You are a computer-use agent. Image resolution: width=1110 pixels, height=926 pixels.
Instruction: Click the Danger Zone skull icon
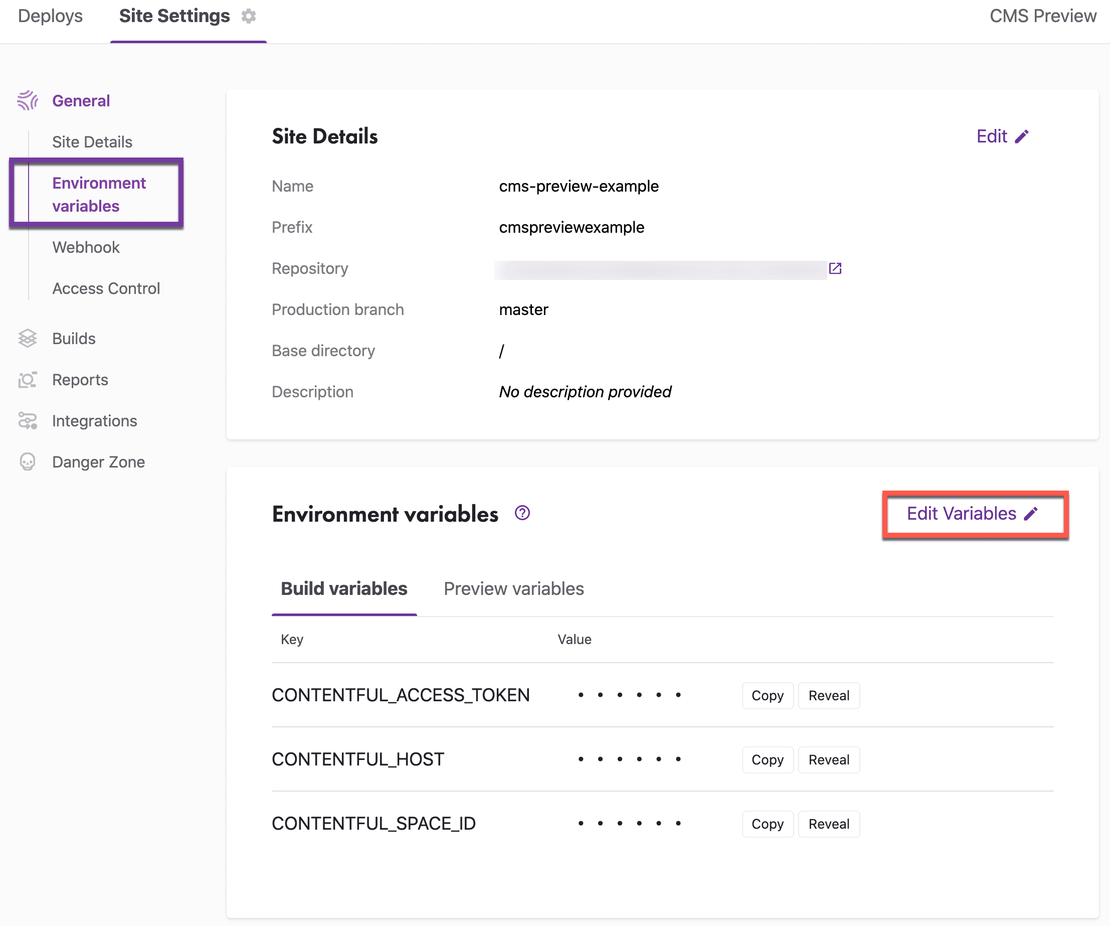coord(28,462)
